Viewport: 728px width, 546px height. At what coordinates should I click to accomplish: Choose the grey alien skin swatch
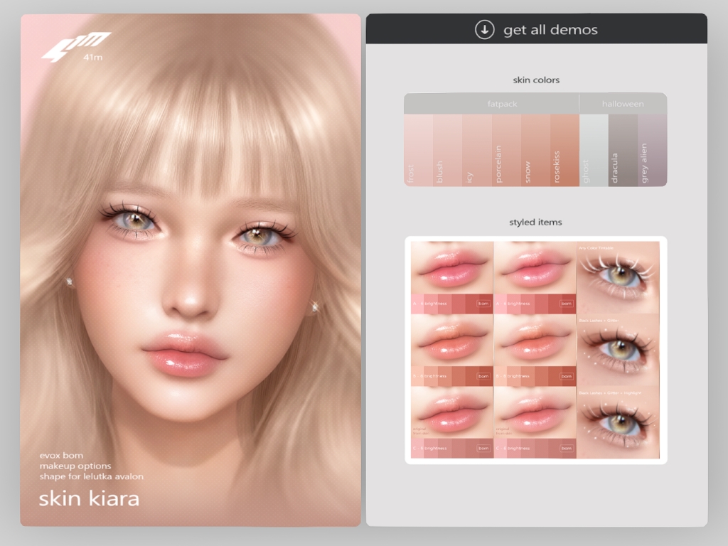point(652,151)
